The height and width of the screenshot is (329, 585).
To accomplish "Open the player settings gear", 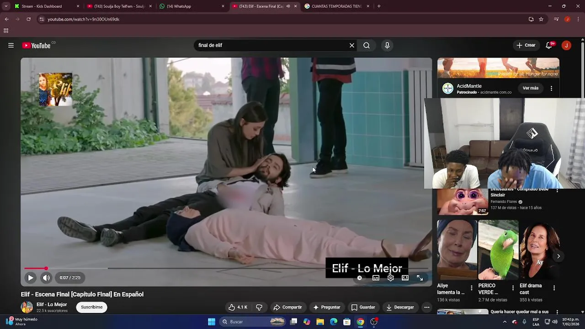I will [391, 278].
